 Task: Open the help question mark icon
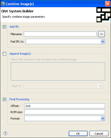[5, 133]
